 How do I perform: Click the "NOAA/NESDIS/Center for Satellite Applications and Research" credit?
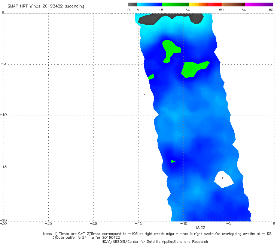point(155,241)
